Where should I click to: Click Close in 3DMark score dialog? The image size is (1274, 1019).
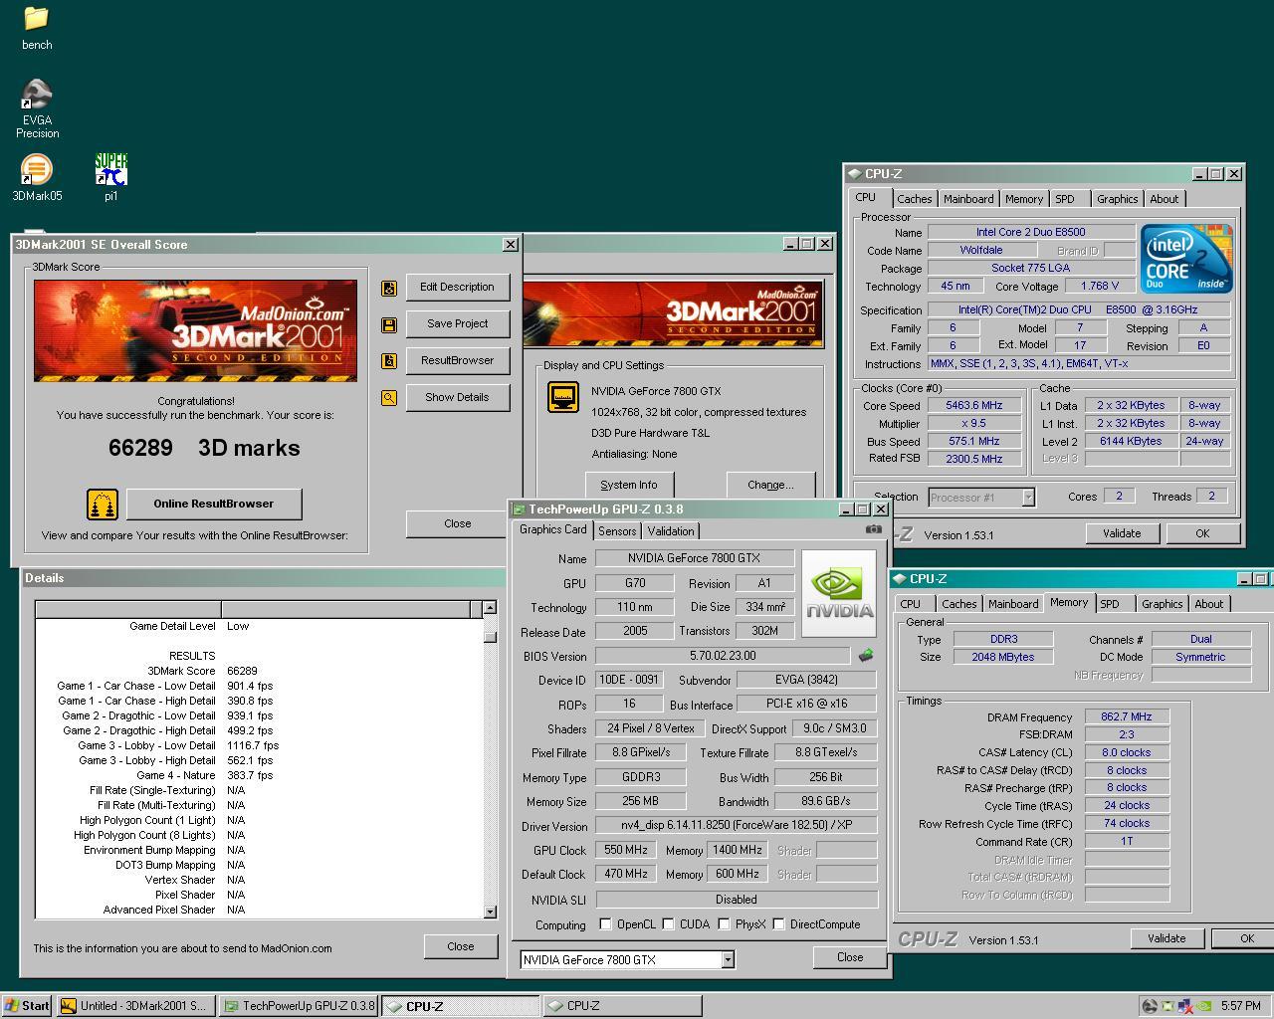point(457,524)
